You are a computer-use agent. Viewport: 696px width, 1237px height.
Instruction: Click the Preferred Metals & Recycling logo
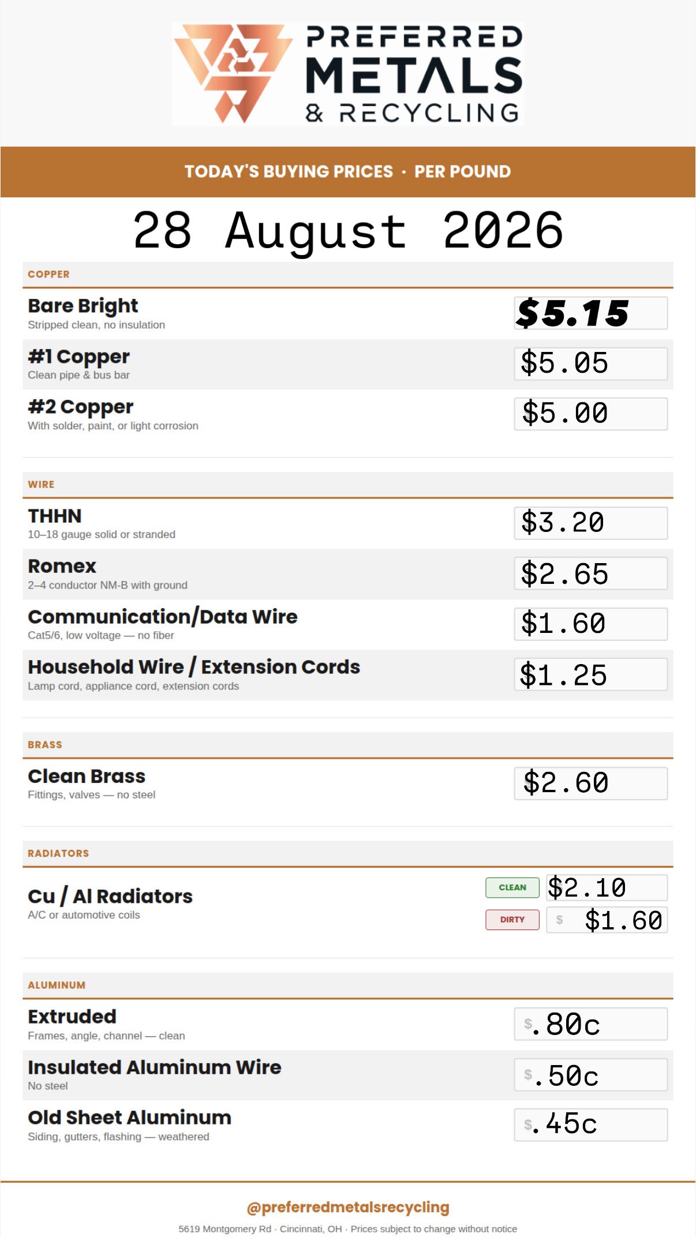click(x=348, y=74)
